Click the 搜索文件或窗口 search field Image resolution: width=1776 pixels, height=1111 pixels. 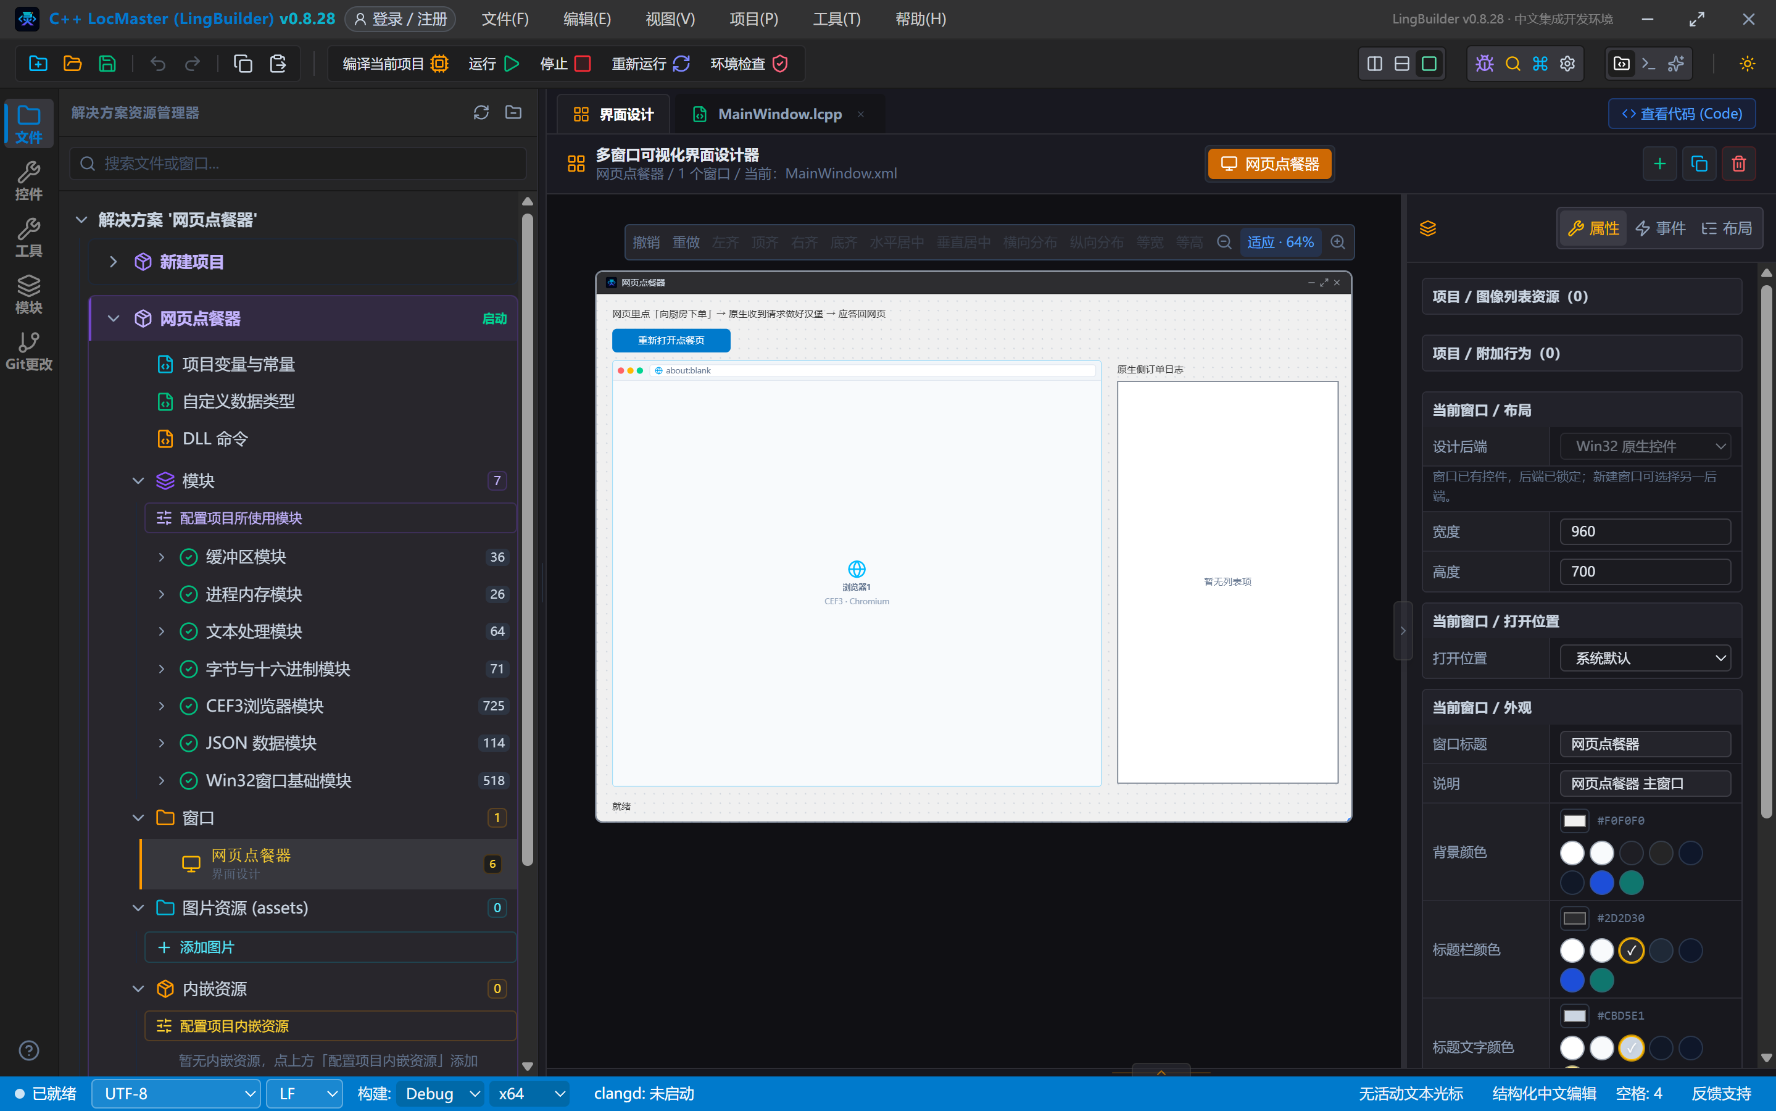click(x=298, y=163)
